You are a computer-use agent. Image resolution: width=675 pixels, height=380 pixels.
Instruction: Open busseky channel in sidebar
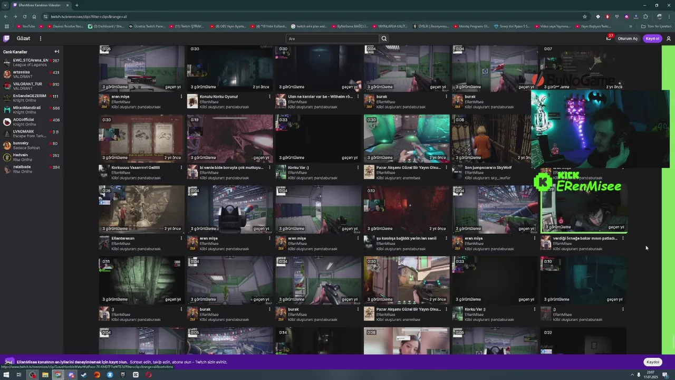(31, 146)
